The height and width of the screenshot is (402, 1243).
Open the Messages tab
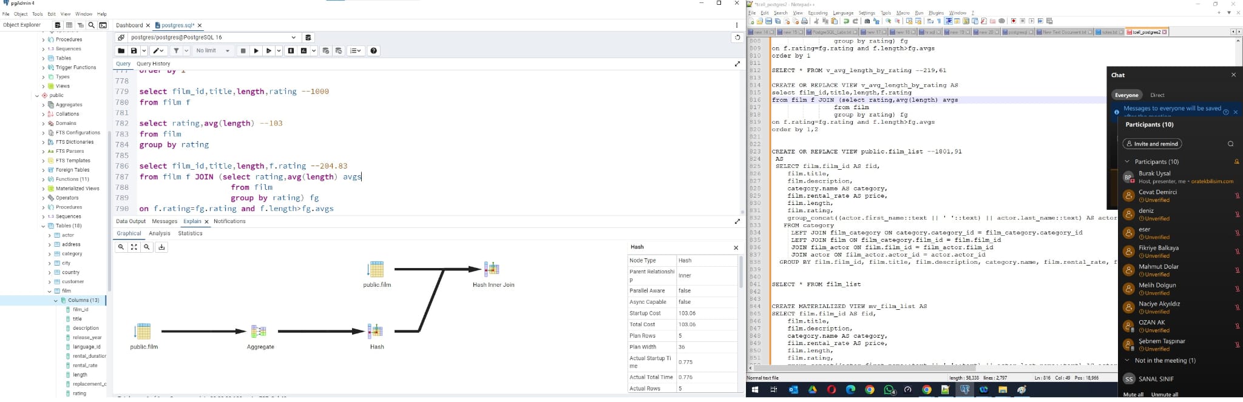click(x=164, y=221)
